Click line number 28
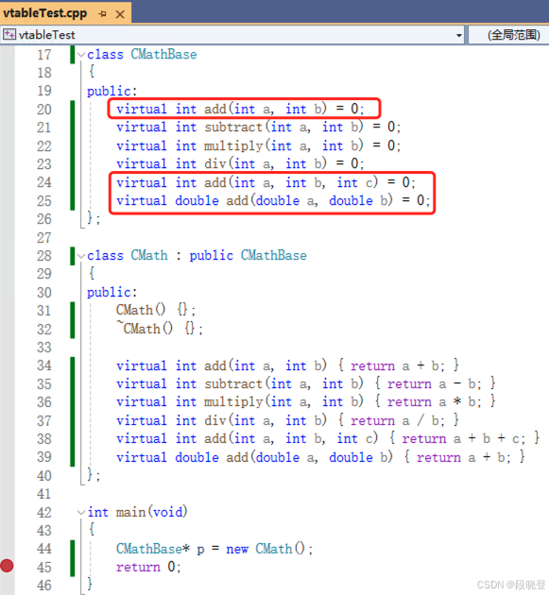549x595 pixels. pos(44,256)
